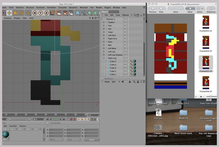Click the Render View clapperboard icon
The height and width of the screenshot is (147, 219).
pyautogui.click(x=59, y=13)
